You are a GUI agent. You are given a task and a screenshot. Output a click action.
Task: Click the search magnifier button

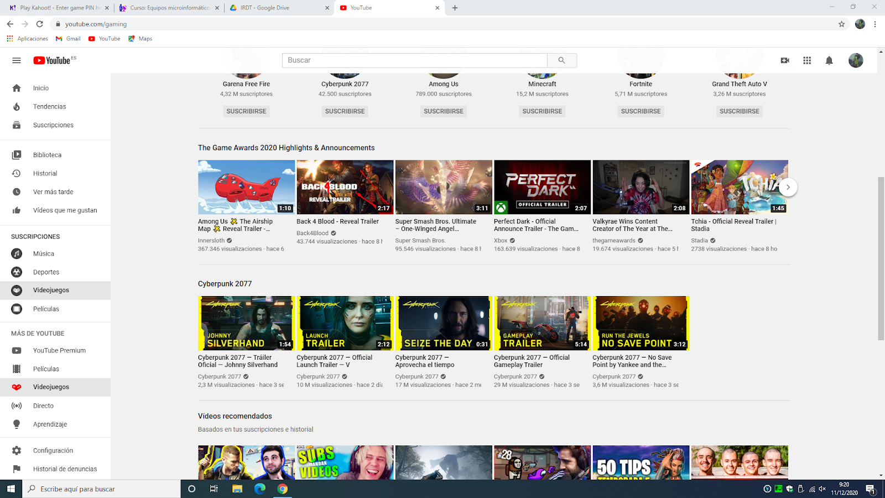click(x=561, y=60)
